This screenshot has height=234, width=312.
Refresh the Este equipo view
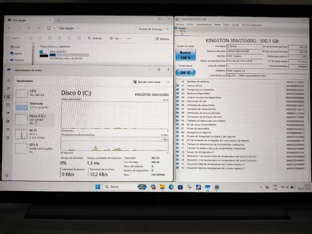click(x=38, y=28)
